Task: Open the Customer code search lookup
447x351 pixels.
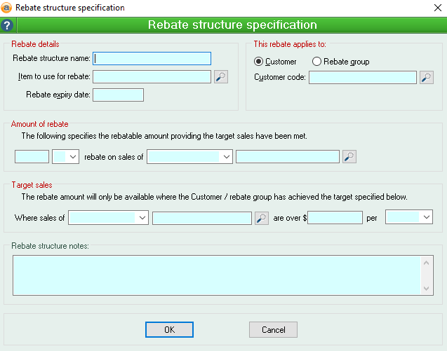Action: (x=427, y=77)
